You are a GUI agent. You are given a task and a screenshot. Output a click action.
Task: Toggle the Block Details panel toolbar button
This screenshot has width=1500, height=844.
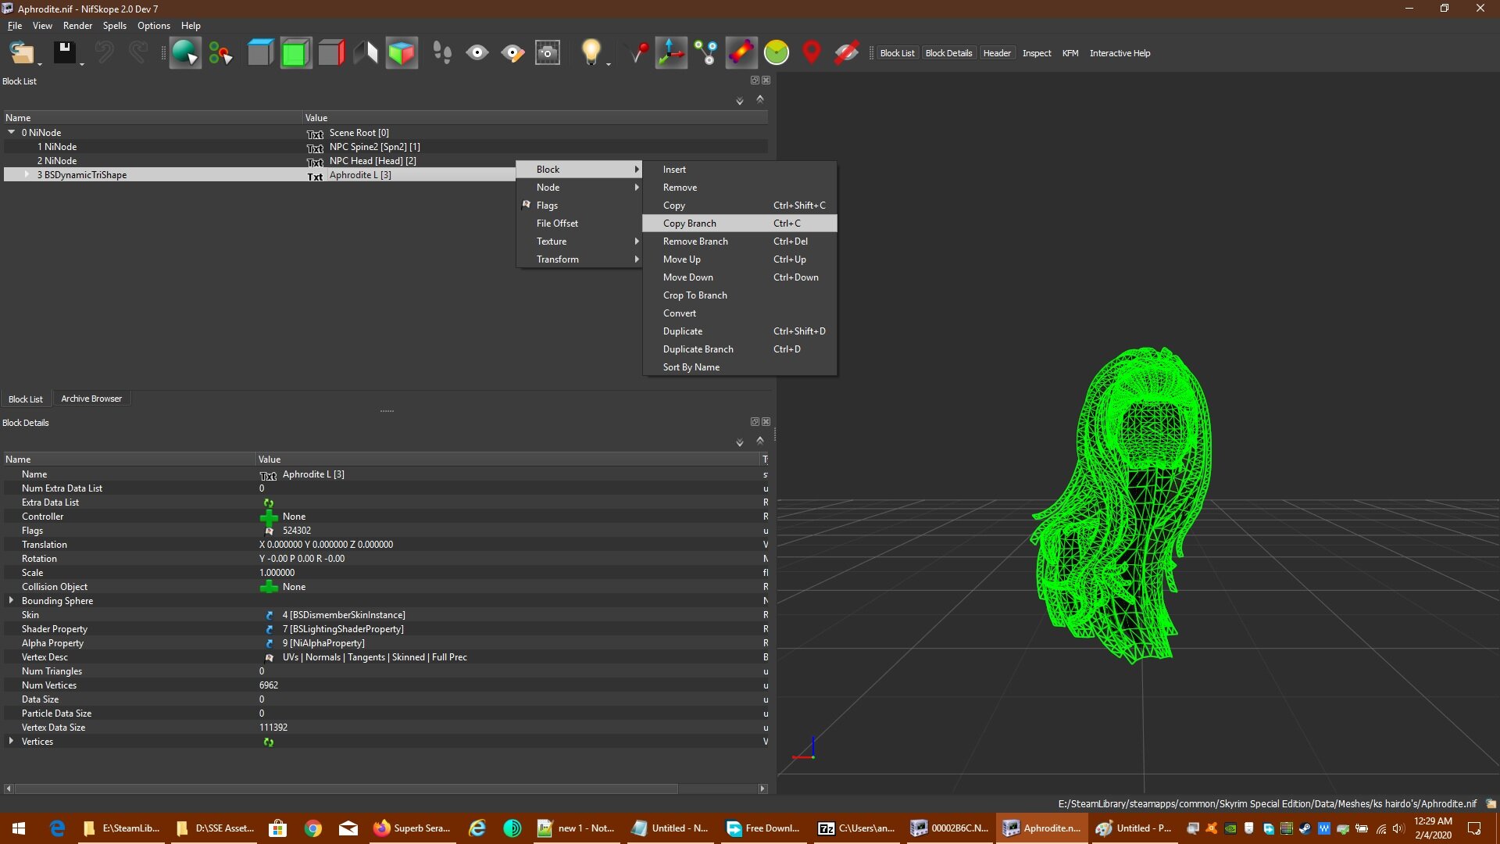coord(948,53)
